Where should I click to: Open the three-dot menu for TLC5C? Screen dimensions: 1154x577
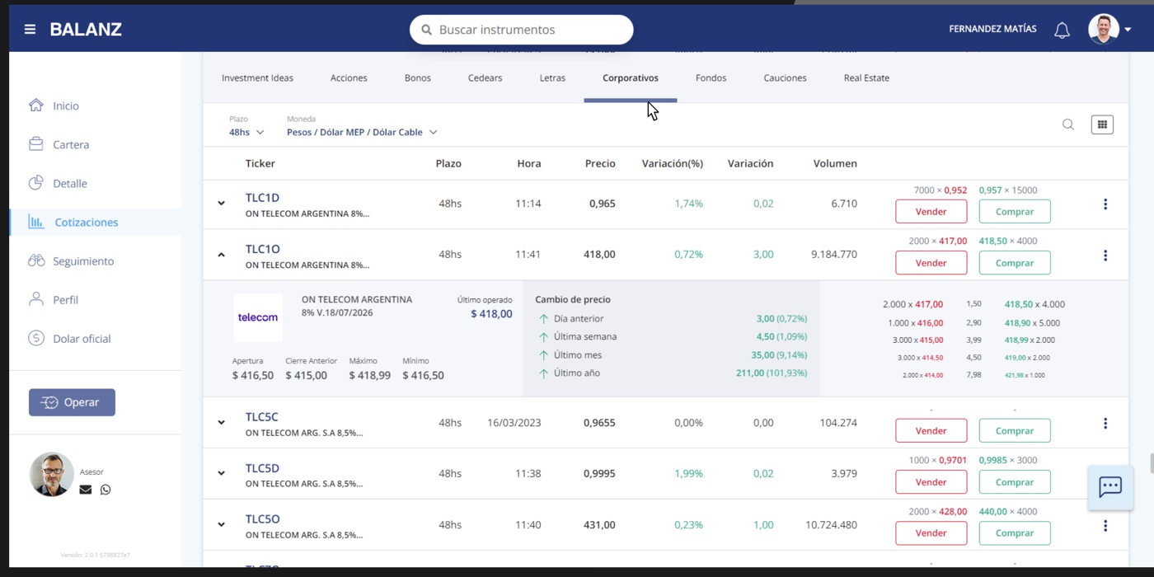point(1105,423)
